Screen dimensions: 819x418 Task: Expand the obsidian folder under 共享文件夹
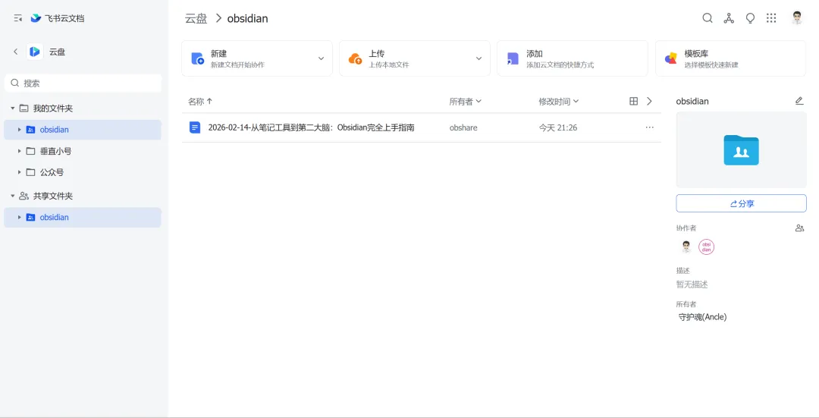19,218
